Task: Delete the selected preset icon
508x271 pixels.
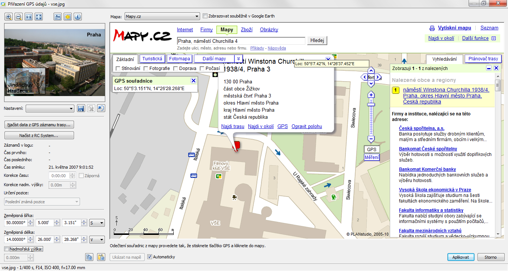Action: coord(91,108)
